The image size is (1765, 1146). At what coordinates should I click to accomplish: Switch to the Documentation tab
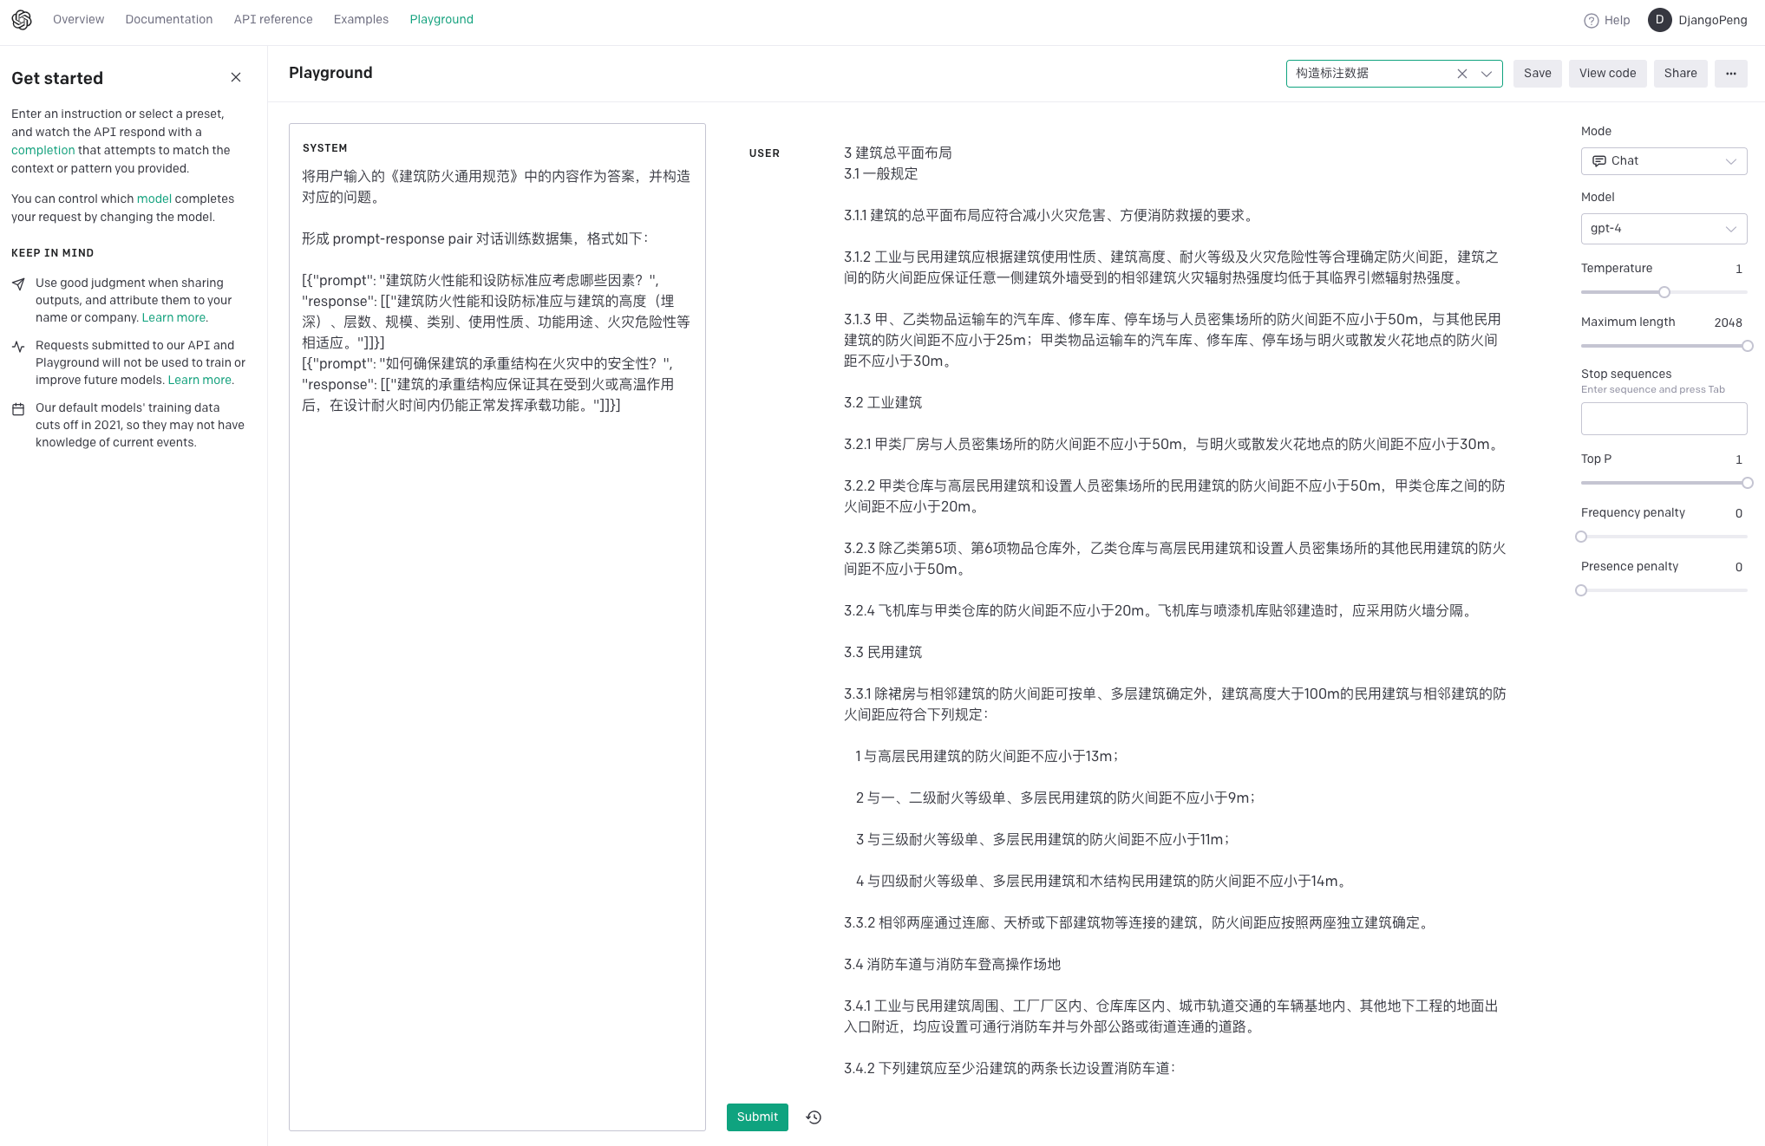click(x=168, y=20)
